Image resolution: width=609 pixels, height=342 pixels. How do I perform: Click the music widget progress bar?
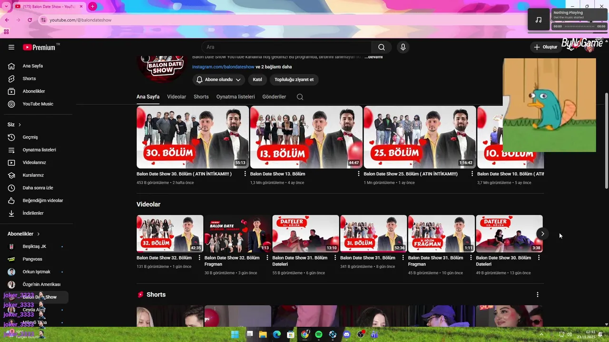coord(579,27)
